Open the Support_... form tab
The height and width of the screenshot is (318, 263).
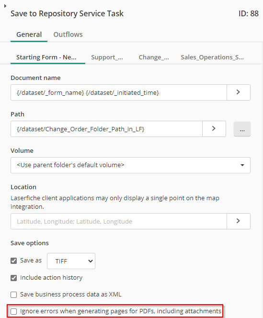(107, 57)
